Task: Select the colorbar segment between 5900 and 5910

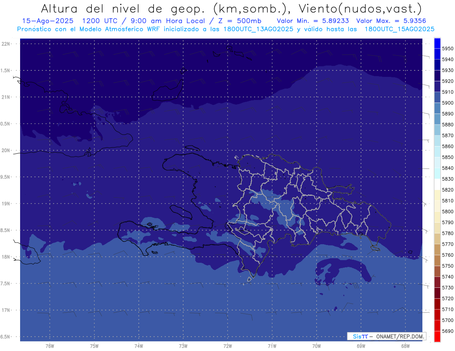Action: pyautogui.click(x=437, y=97)
